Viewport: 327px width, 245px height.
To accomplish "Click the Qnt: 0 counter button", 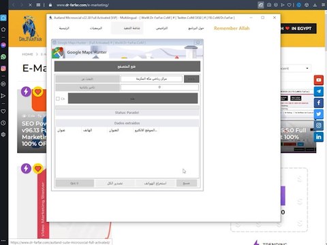I will click(x=74, y=183).
